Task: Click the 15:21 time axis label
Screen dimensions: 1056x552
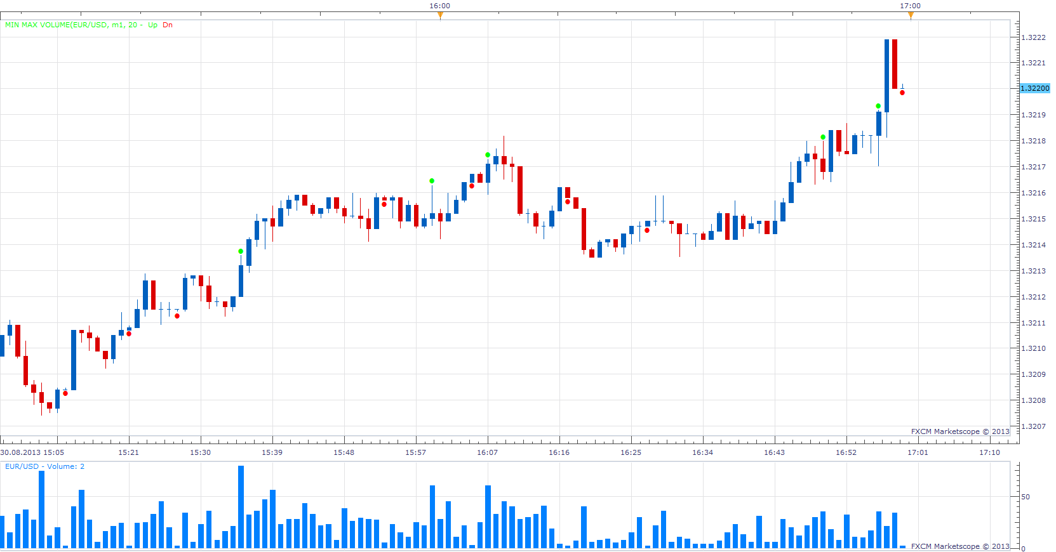Action: 128,452
